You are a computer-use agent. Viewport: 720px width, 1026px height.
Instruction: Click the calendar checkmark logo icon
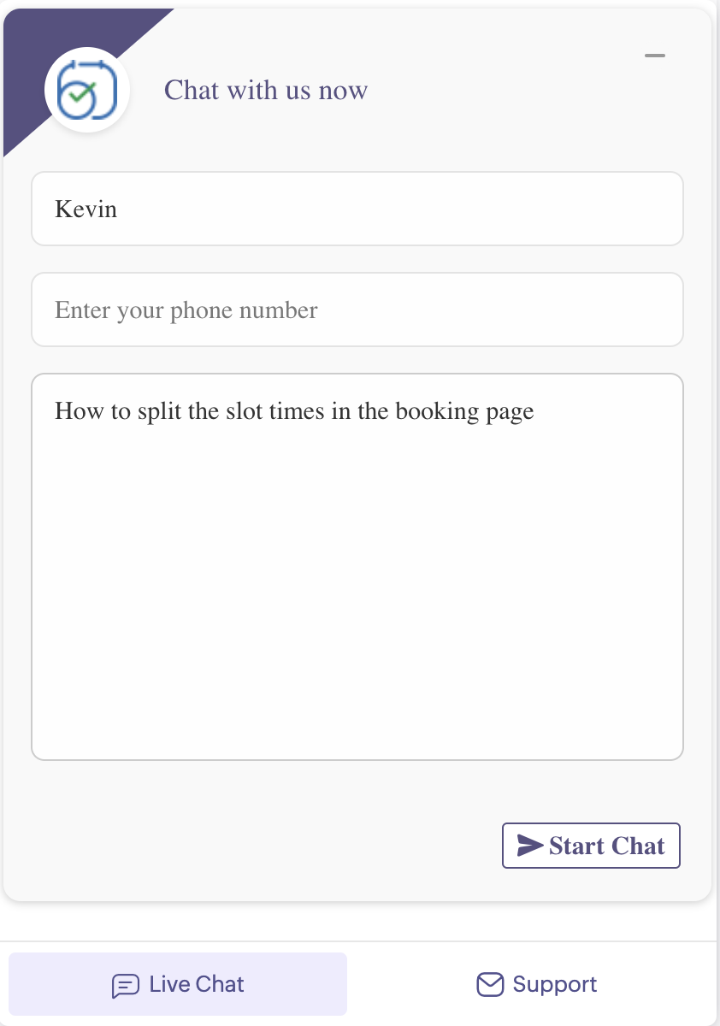tap(86, 89)
